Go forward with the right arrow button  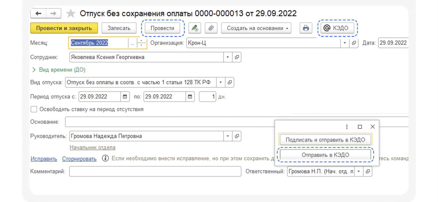click(54, 13)
